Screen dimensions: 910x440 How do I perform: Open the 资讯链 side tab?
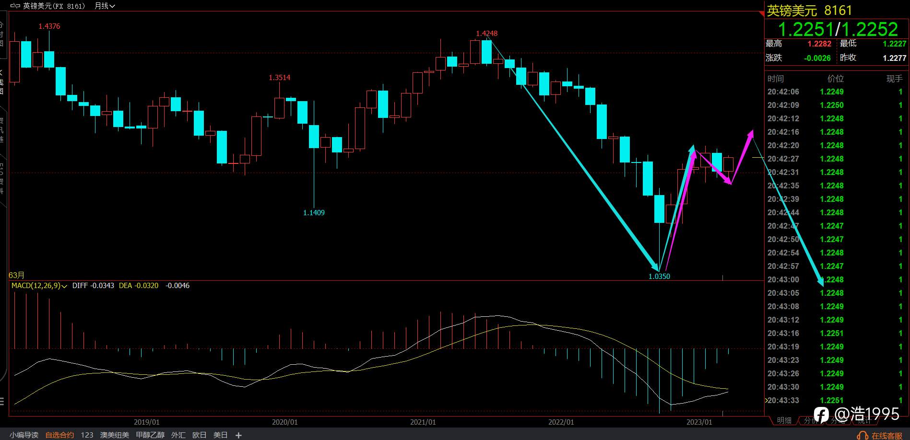click(2, 129)
